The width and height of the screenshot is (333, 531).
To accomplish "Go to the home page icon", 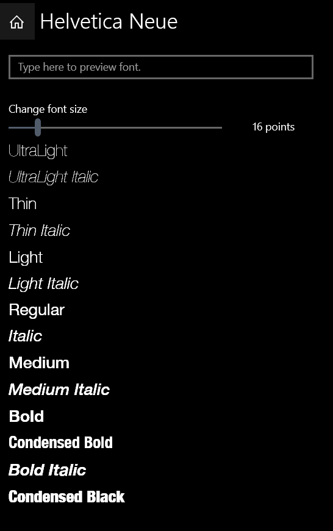I will [17, 22].
